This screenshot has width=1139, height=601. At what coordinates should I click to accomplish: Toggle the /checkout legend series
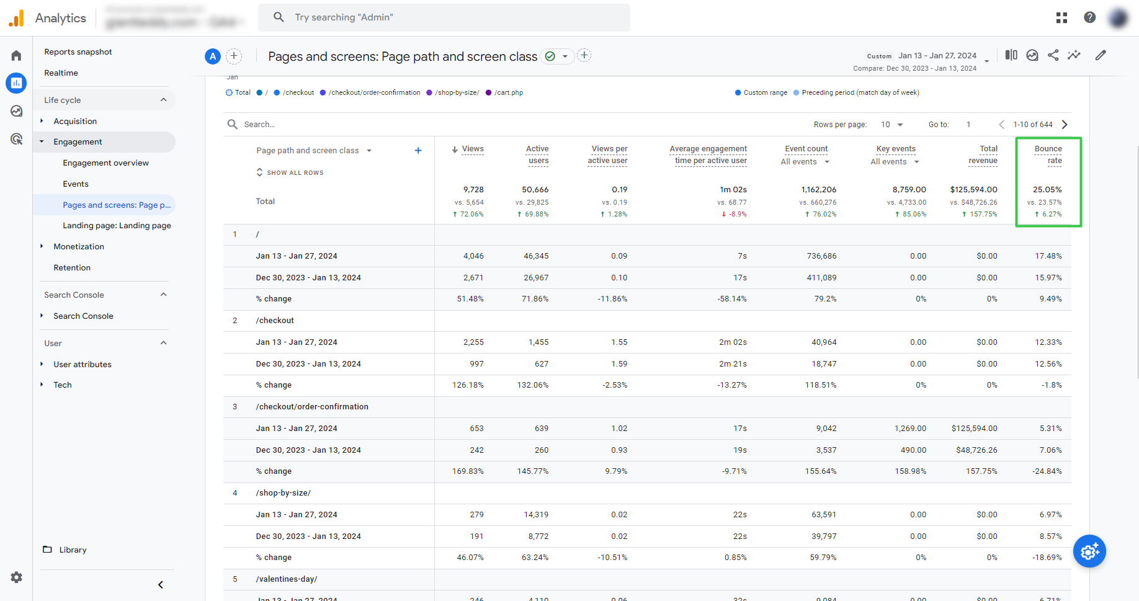tap(294, 92)
